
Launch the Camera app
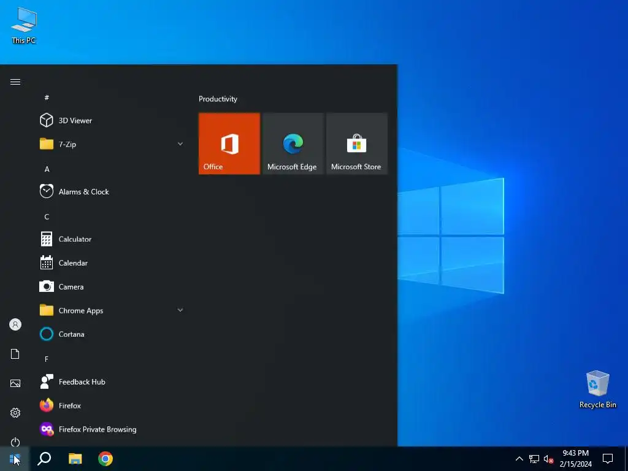[112, 287]
